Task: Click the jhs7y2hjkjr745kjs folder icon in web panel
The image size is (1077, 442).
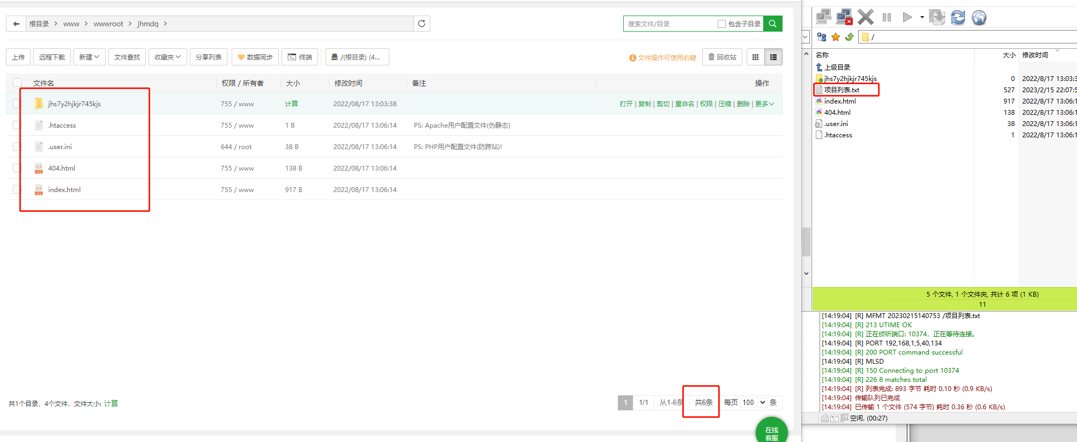Action: [39, 104]
